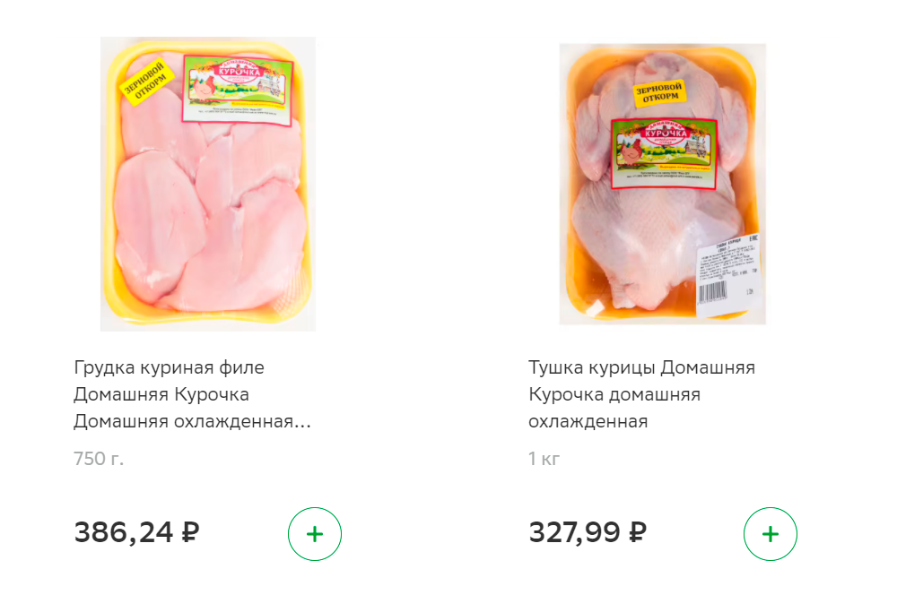897x595 pixels.
Task: Add chicken breast fillet to cart with plus
Action: [x=315, y=534]
